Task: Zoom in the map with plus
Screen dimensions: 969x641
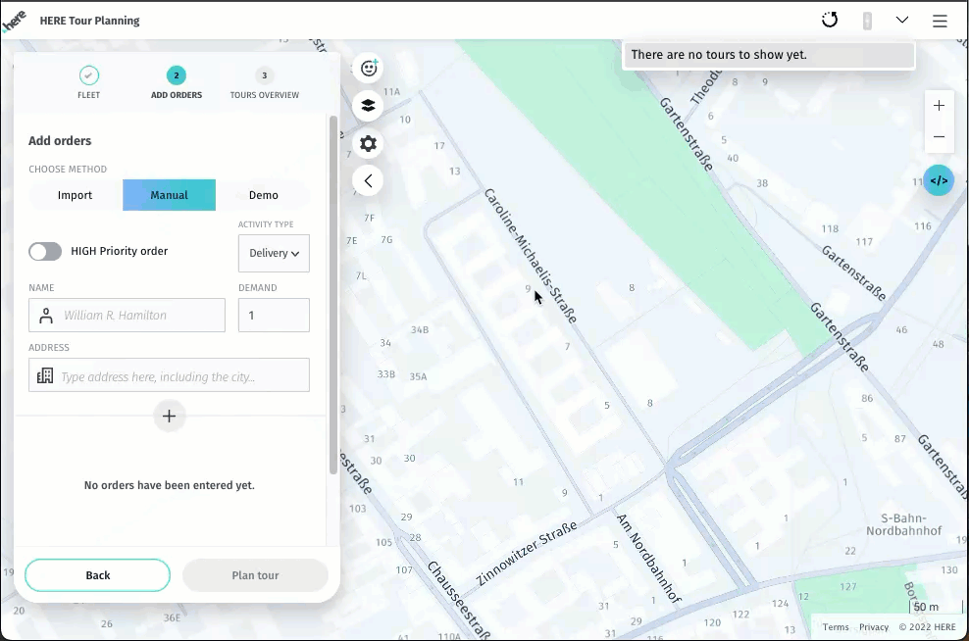Action: pos(939,106)
